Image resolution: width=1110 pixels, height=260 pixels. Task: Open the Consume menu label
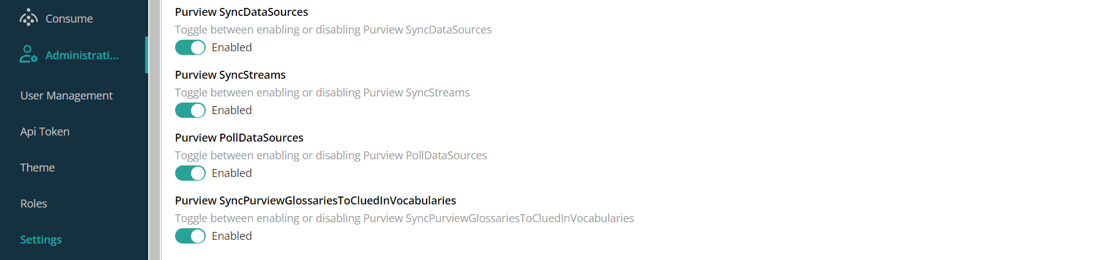(69, 19)
